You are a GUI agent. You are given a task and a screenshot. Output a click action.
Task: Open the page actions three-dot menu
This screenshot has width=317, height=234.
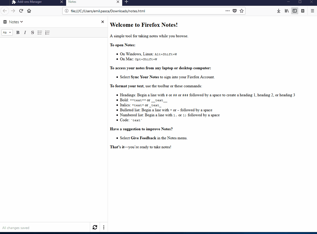pos(227,11)
